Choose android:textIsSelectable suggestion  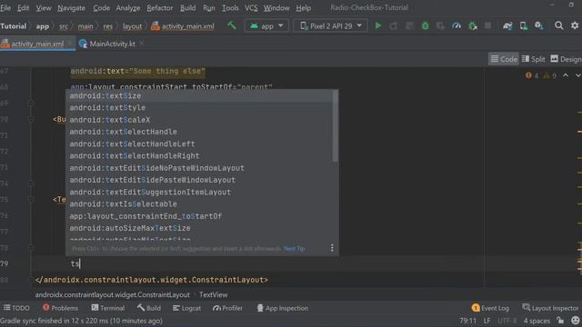[200, 203]
